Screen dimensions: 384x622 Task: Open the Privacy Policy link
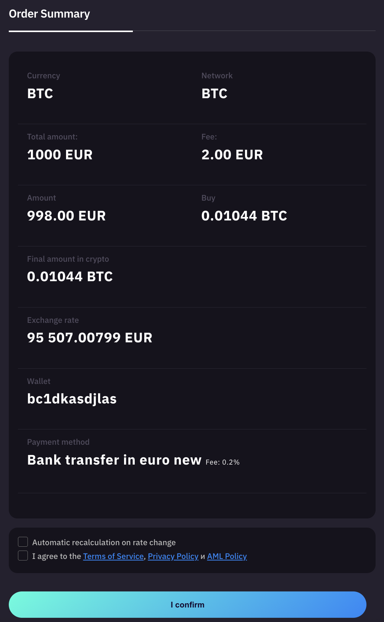[173, 556]
